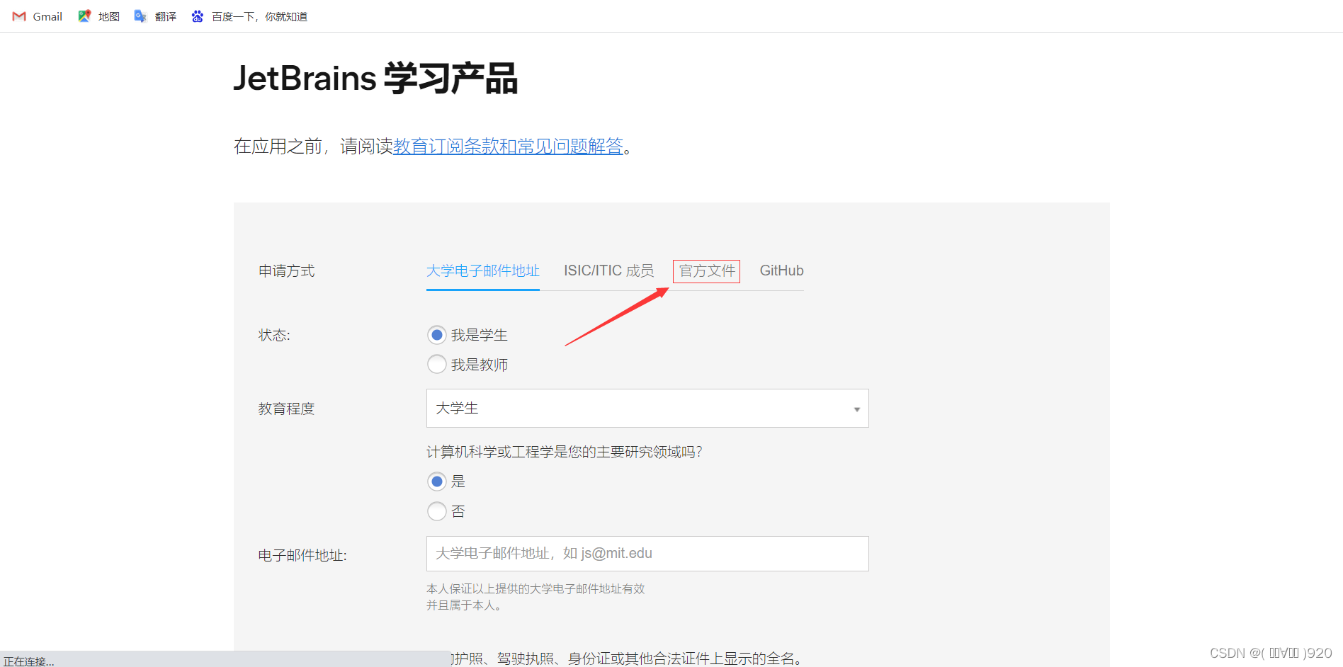Click the 翻译 bookmark label

tap(165, 16)
